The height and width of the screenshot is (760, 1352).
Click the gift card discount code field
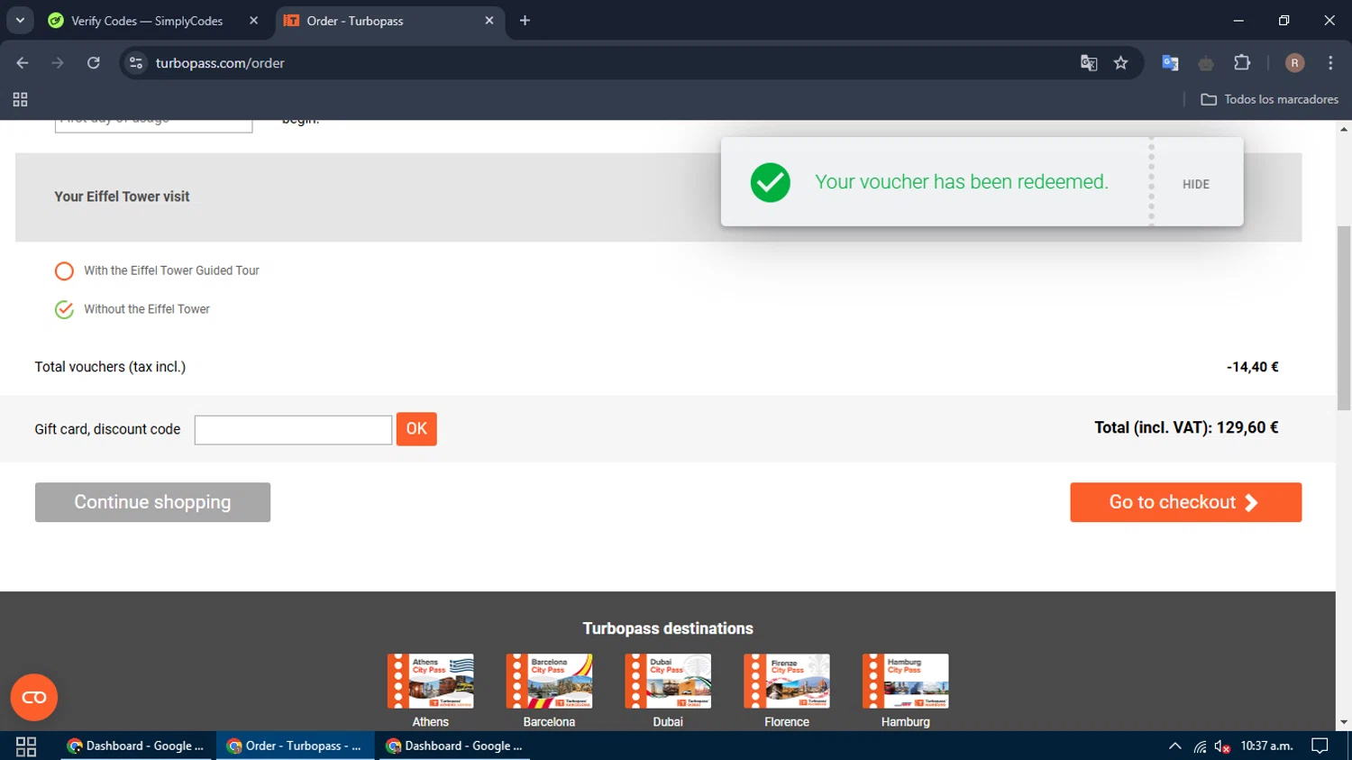pos(293,429)
